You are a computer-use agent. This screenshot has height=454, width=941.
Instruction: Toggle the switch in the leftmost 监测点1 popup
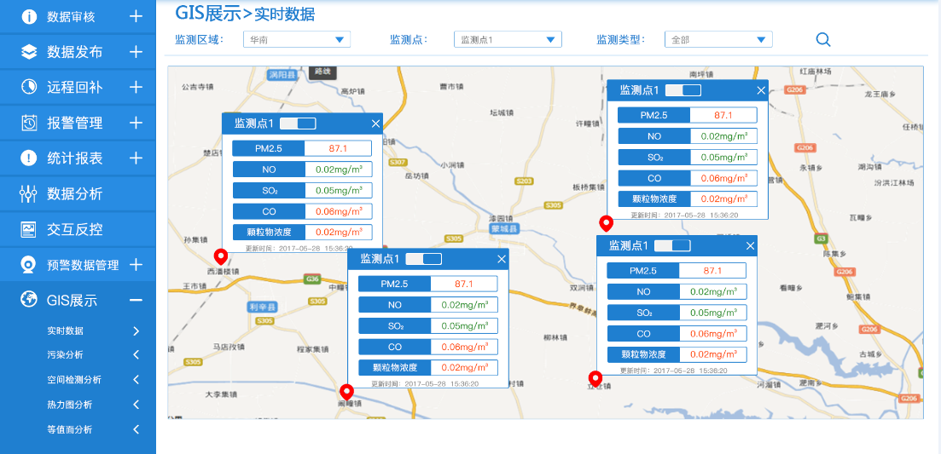(x=298, y=124)
